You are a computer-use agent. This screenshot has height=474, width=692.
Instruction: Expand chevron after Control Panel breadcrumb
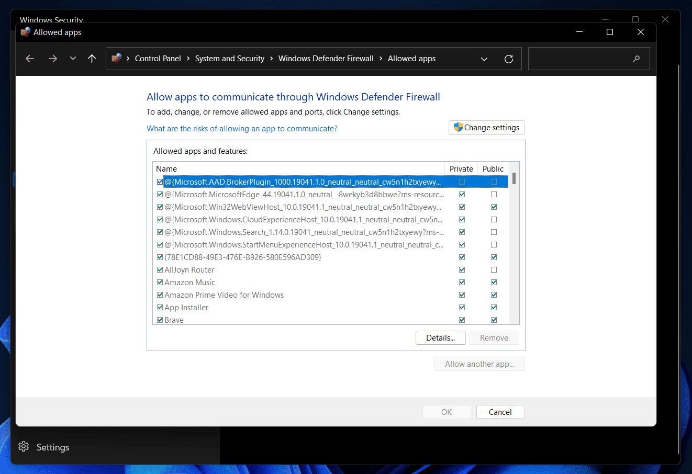[188, 59]
